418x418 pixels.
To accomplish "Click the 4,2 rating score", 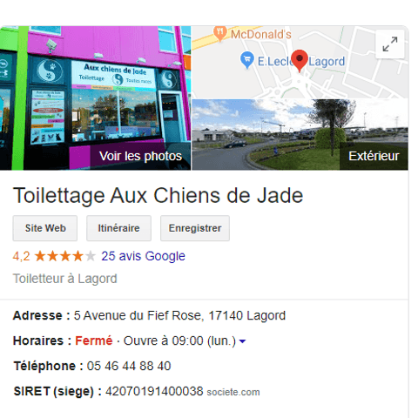I will click(x=22, y=256).
